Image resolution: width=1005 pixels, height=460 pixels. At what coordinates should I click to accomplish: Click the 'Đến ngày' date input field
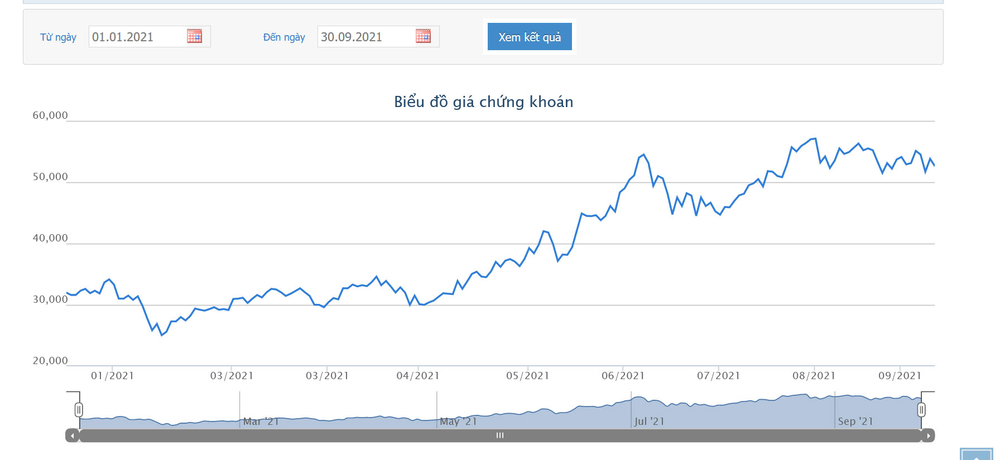pos(378,37)
